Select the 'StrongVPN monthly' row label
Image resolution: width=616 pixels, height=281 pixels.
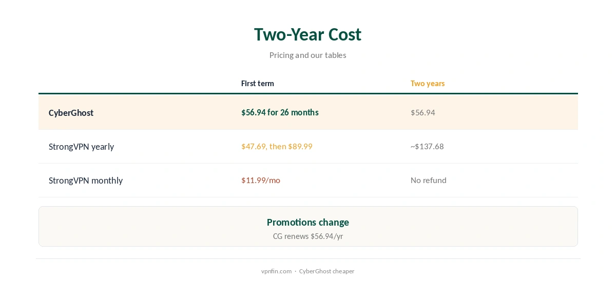pos(86,180)
